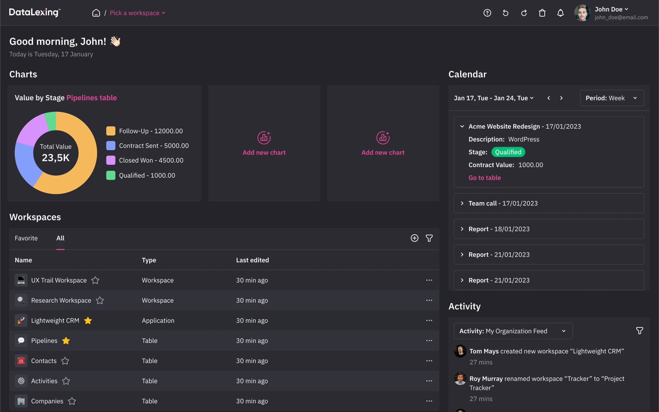
Task: Click the Go to table link
Action: click(x=484, y=177)
